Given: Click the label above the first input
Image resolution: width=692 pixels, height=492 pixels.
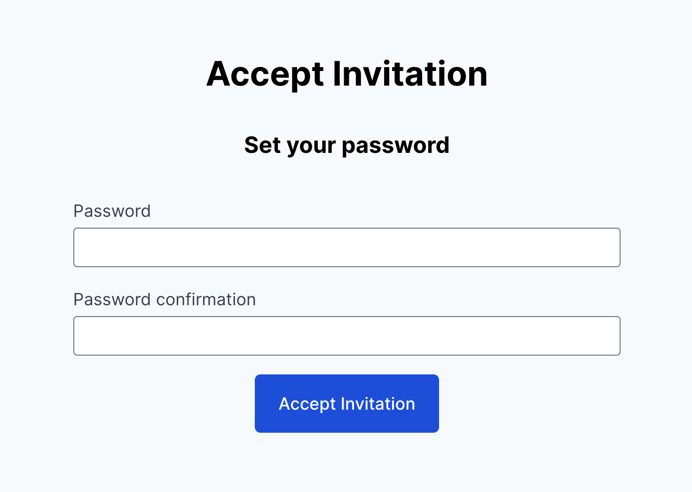Looking at the screenshot, I should (x=112, y=211).
